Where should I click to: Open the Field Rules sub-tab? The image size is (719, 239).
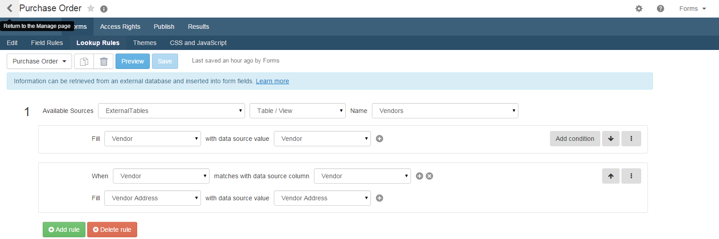pyautogui.click(x=47, y=43)
